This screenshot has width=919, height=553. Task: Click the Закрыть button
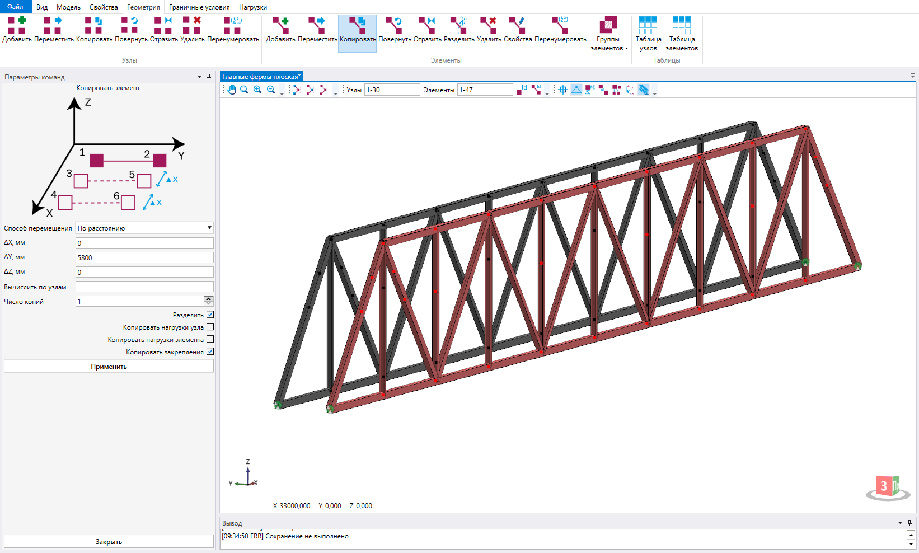(109, 541)
